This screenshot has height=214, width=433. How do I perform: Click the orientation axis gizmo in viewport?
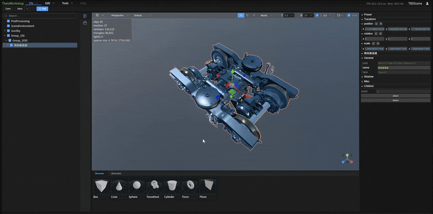tap(347, 159)
